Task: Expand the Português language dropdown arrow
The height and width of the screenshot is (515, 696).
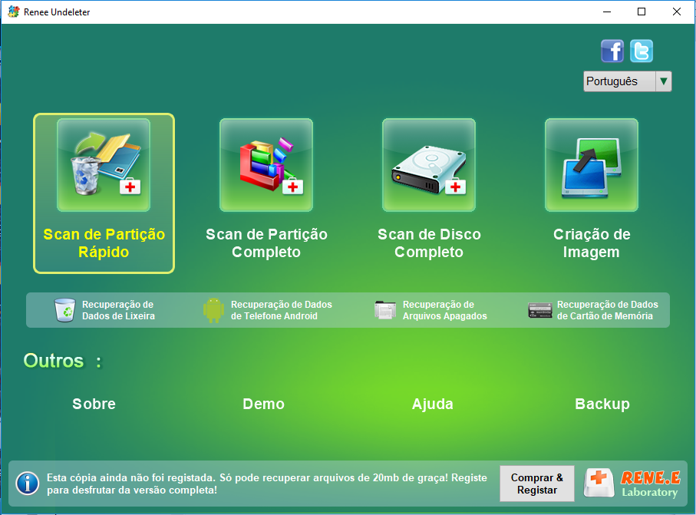Action: pos(664,81)
